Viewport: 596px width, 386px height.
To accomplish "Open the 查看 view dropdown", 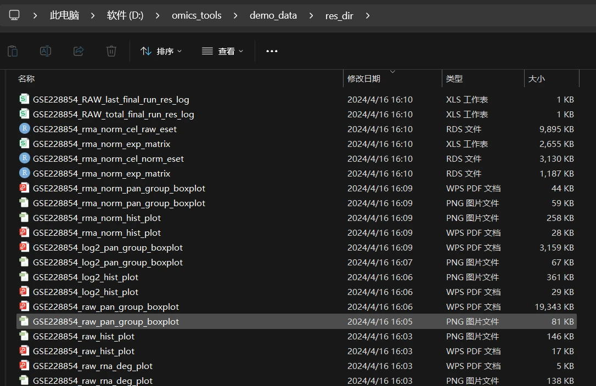I will pos(222,51).
